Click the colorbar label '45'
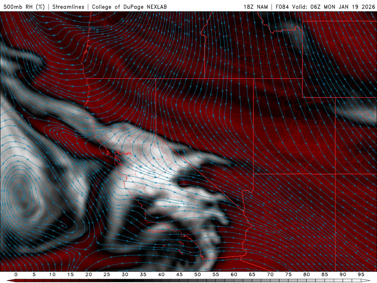Image resolution: width=377 pixels, height=283 pixels. (x=180, y=275)
